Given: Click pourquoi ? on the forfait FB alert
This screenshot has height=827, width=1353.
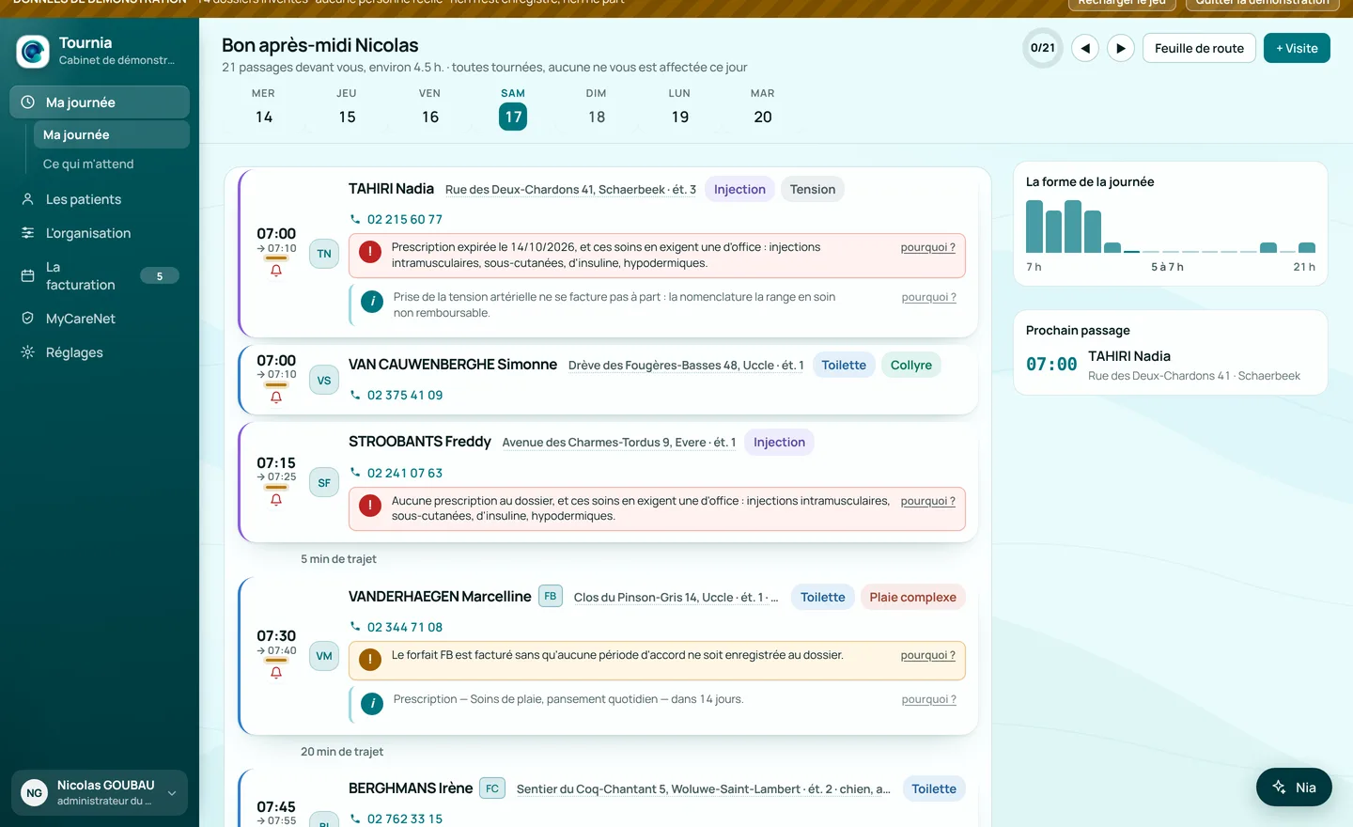Looking at the screenshot, I should point(928,655).
